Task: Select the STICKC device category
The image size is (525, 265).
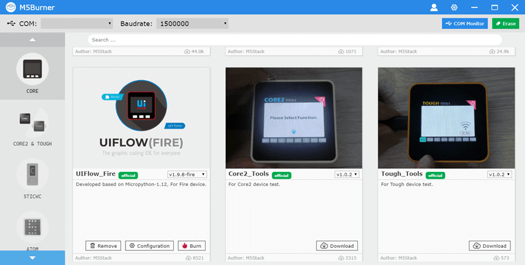Action: (32, 179)
